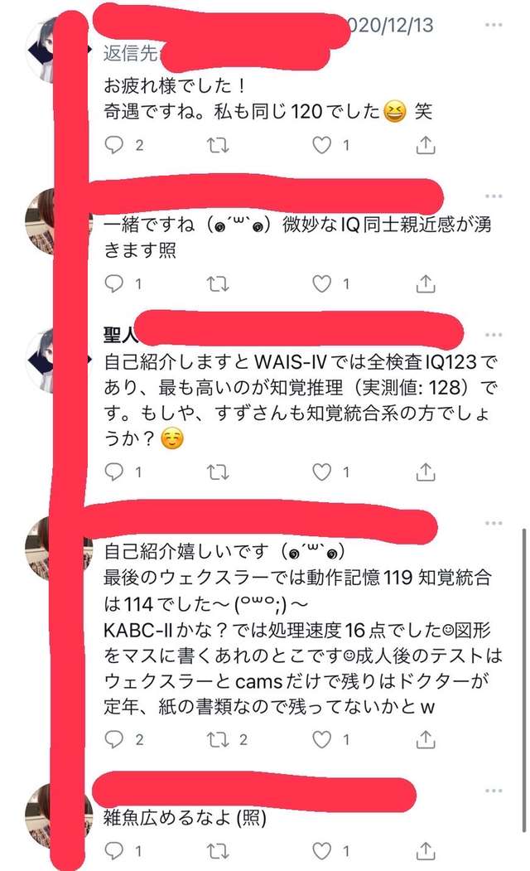
Task: Share the 一緒ですね tweet
Action: coord(426,284)
